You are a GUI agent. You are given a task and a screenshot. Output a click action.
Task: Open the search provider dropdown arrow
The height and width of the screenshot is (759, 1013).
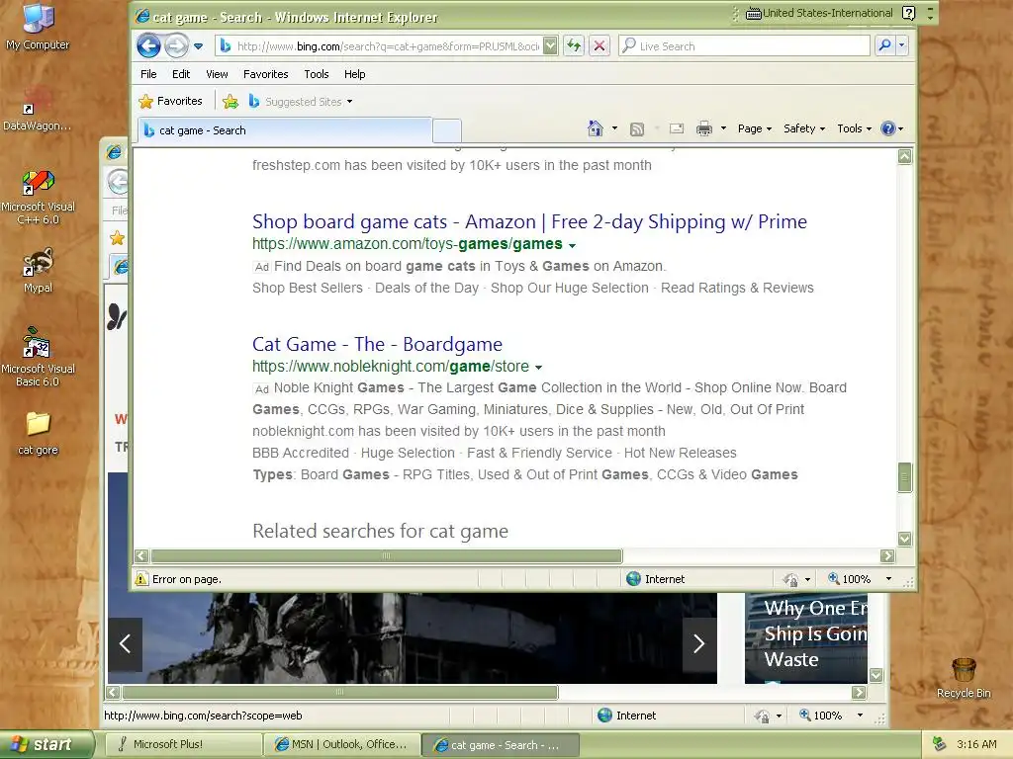pyautogui.click(x=902, y=45)
